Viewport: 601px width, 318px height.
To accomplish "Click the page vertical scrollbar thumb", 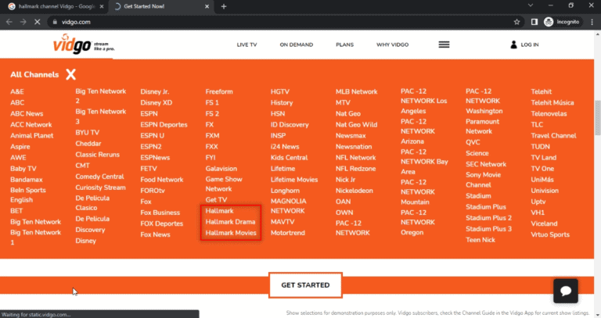I will coord(597,118).
